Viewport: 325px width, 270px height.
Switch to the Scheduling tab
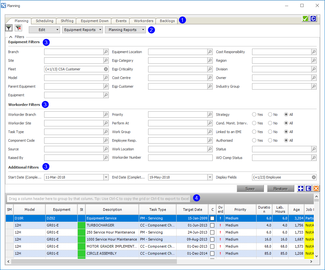coord(44,21)
